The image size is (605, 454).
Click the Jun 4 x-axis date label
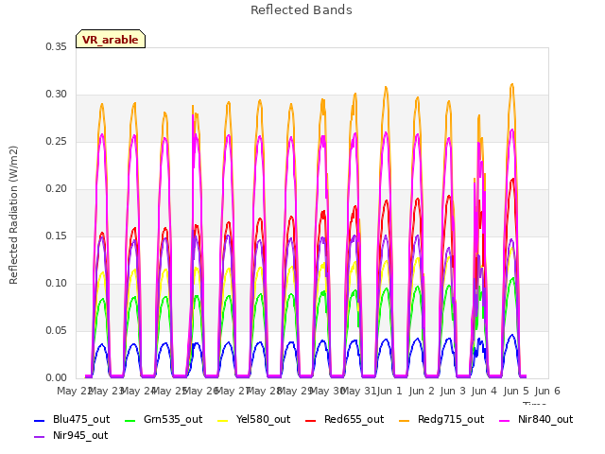[485, 391]
